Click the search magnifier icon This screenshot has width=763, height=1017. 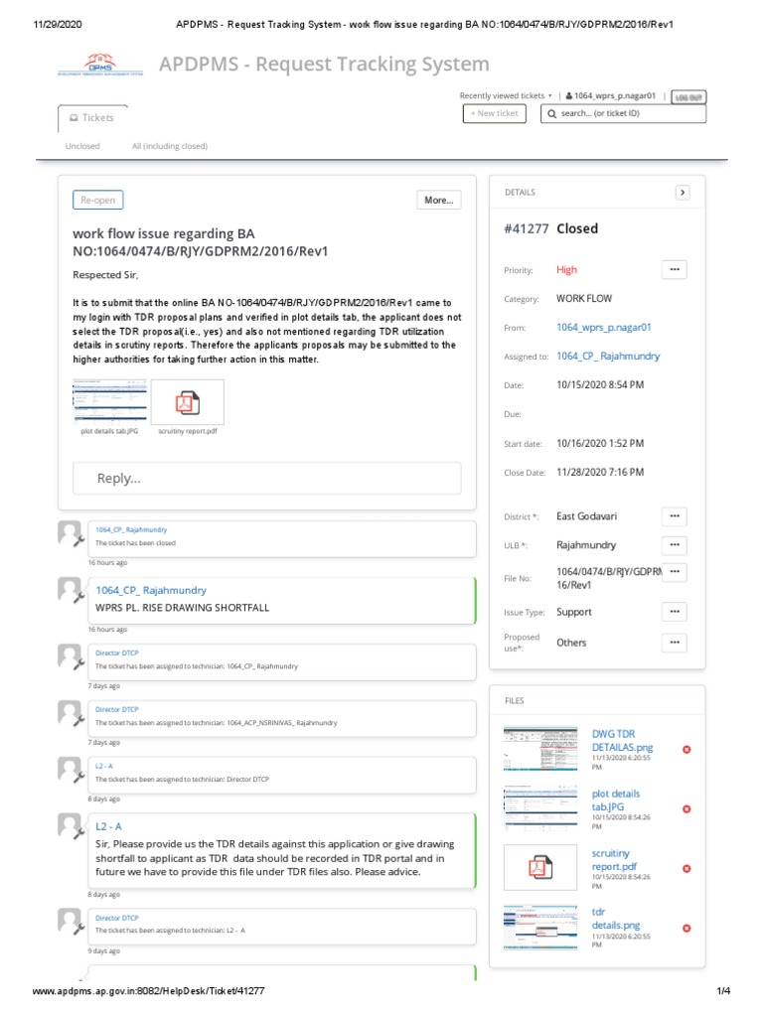tap(551, 113)
